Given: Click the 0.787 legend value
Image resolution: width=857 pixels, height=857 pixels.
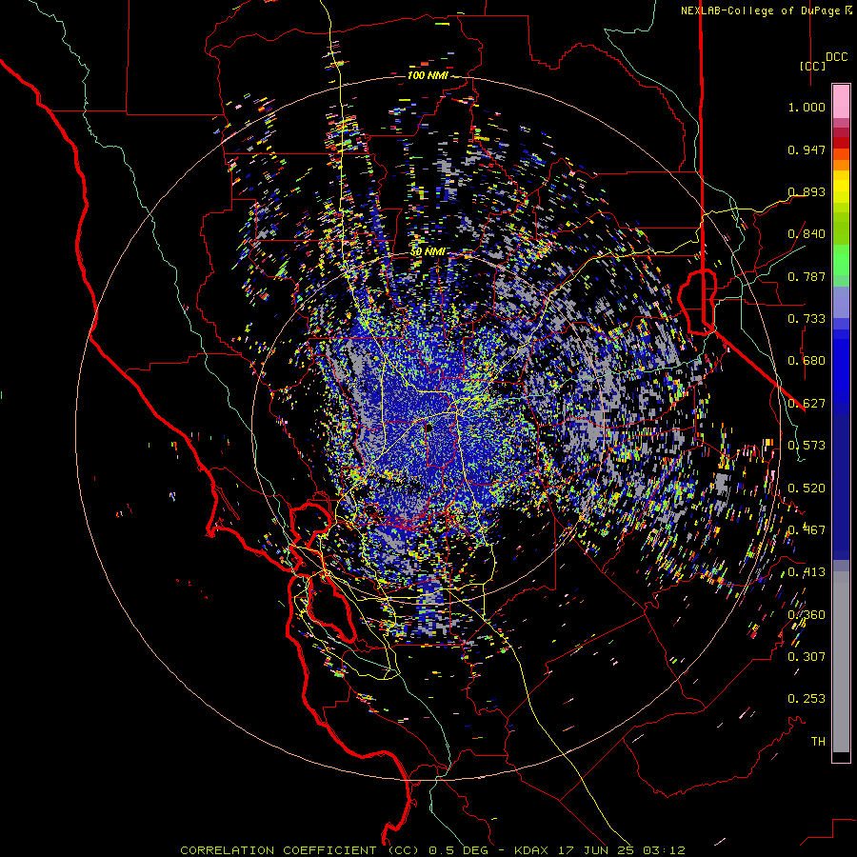Looking at the screenshot, I should click(807, 276).
